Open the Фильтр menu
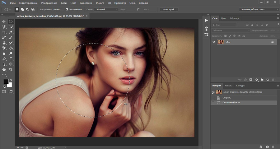Viewport: 280px width, 149px height. [x=100, y=3]
